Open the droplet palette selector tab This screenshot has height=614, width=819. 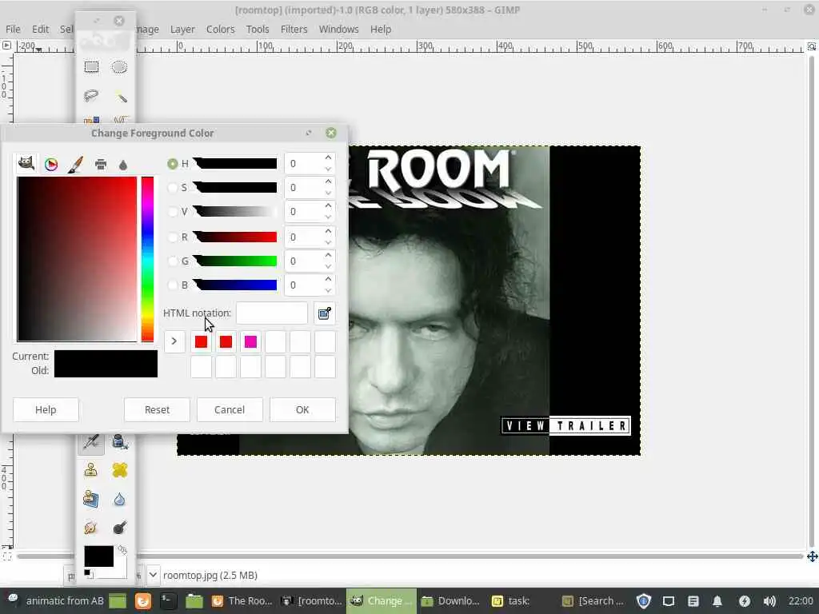point(123,165)
